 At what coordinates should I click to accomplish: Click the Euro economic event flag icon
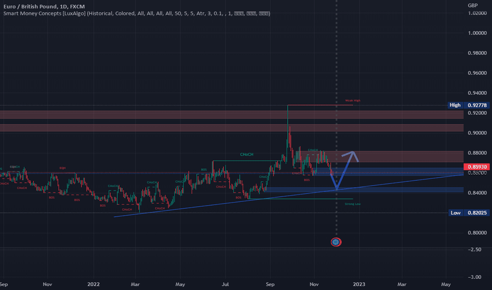pyautogui.click(x=336, y=242)
